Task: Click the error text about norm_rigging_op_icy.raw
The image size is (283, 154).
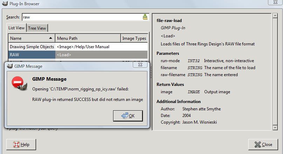Action: point(80,89)
